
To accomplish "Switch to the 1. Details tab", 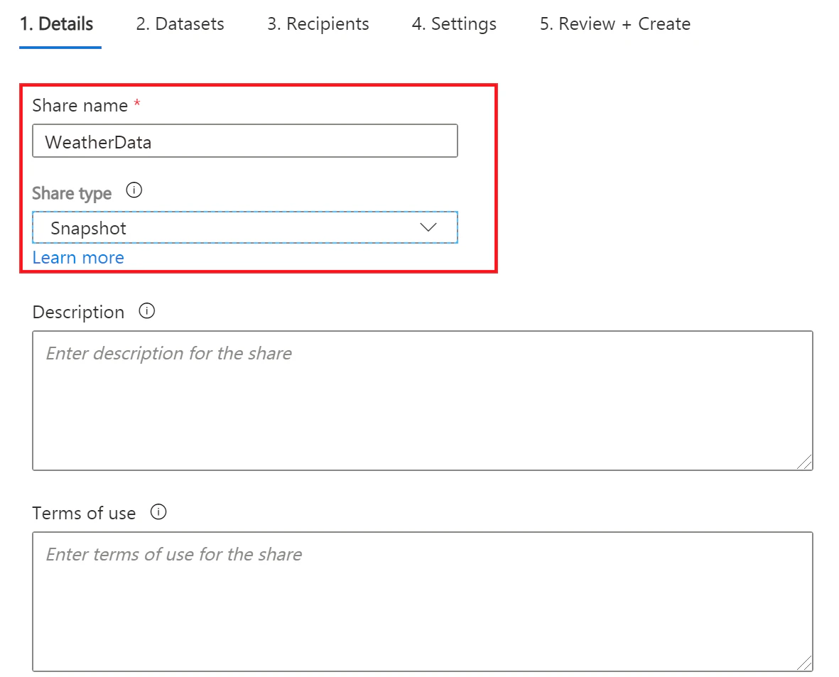I will [56, 24].
